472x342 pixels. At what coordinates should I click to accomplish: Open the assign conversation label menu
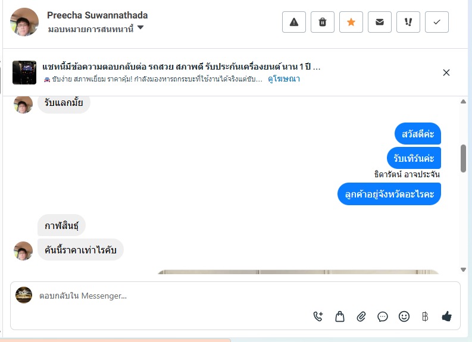tap(90, 29)
